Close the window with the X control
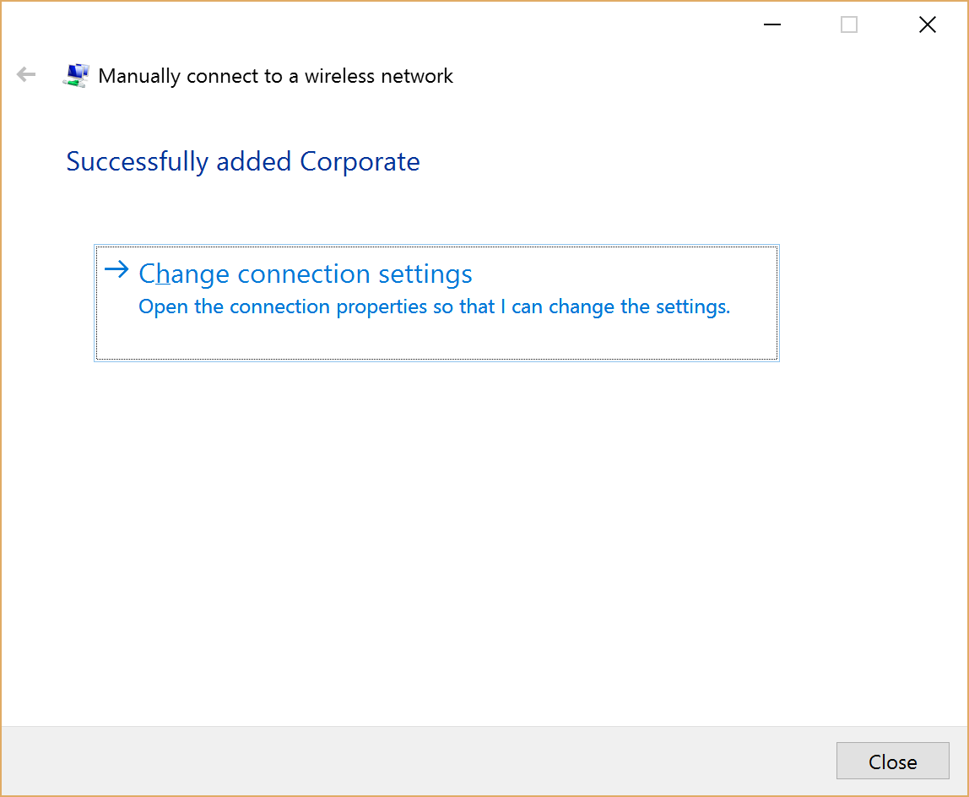The height and width of the screenshot is (797, 969). pos(927,24)
